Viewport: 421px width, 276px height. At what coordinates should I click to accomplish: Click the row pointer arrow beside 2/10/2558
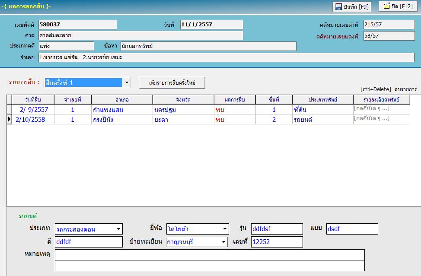(x=10, y=119)
